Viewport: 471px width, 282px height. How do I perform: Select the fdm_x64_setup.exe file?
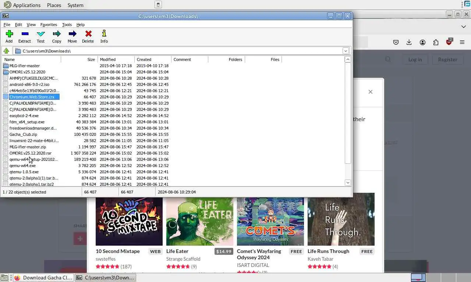[27, 122]
